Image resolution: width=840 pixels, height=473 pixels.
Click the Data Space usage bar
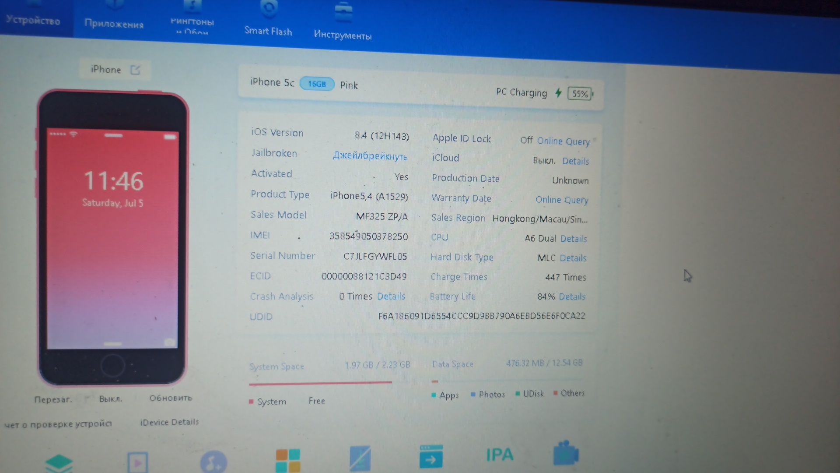coord(507,381)
